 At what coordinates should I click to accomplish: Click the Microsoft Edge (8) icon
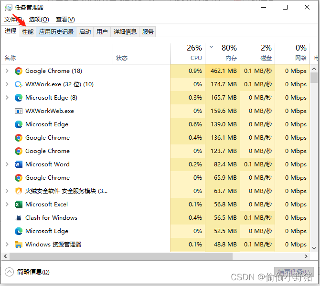coord(19,98)
